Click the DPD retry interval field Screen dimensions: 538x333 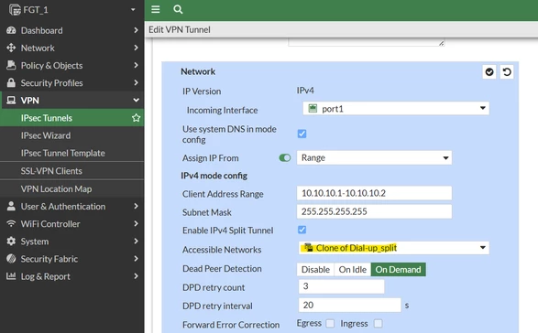(349, 305)
